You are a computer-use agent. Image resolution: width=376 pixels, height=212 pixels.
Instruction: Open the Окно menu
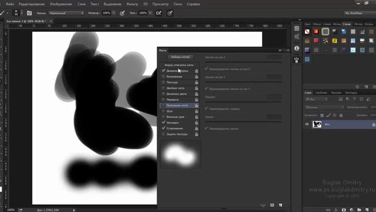coord(177,4)
